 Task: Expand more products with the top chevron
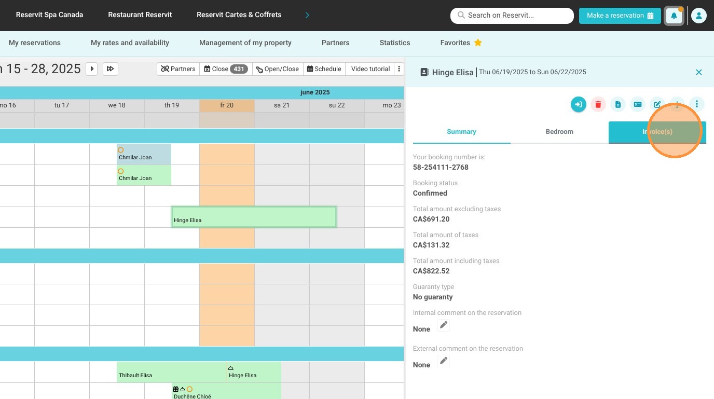pyautogui.click(x=307, y=15)
